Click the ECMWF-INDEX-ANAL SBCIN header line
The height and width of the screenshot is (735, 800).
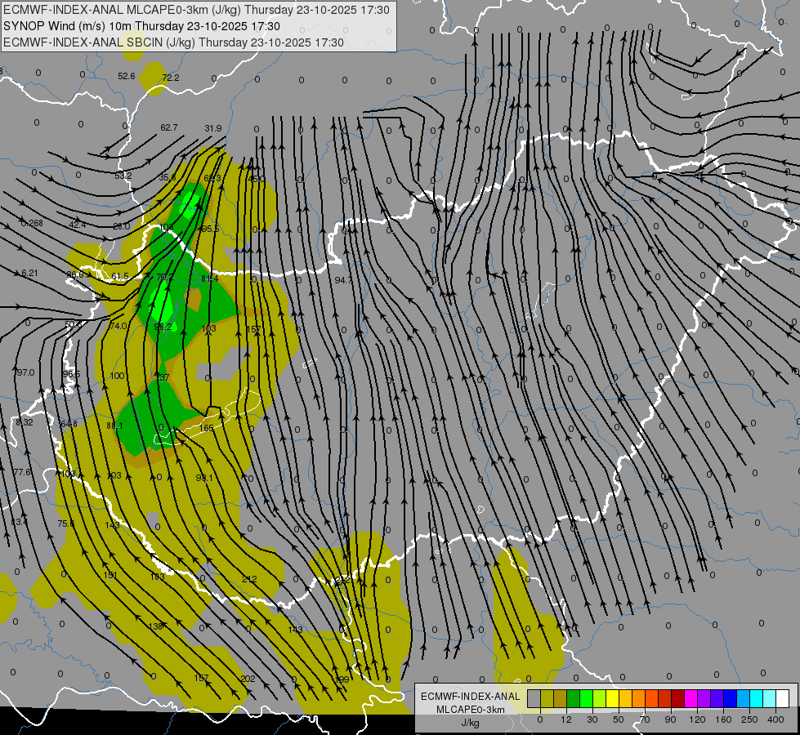173,42
